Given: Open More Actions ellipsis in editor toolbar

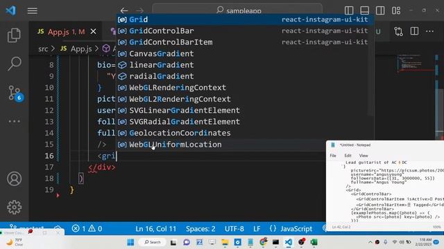Looking at the screenshot, I should click(x=430, y=31).
